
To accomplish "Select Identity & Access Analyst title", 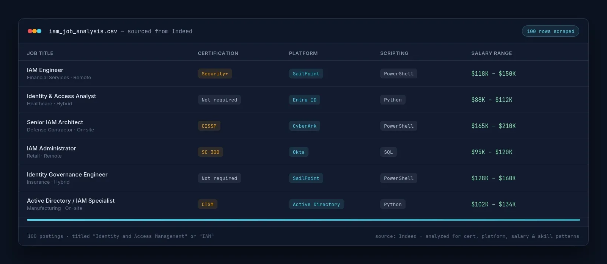I will tap(61, 96).
